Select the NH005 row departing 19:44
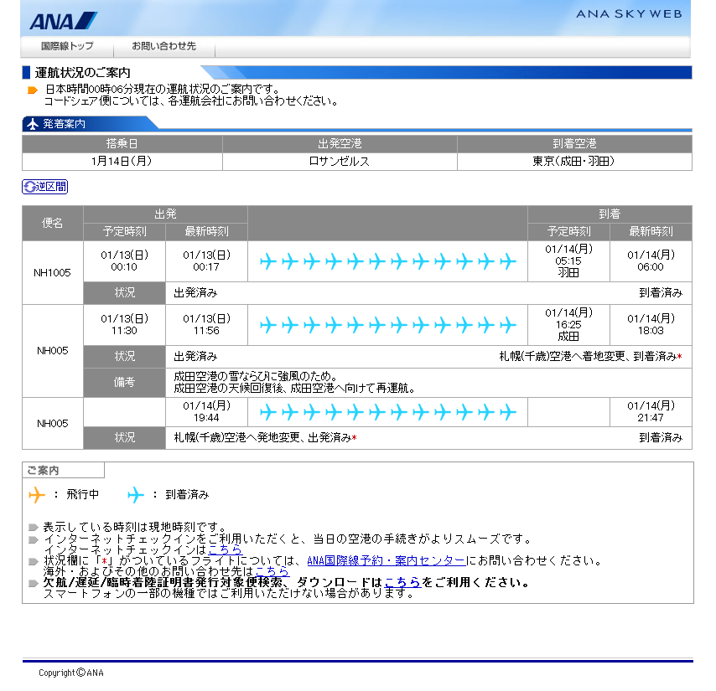Screen dimensions: 716x691 [x=53, y=424]
